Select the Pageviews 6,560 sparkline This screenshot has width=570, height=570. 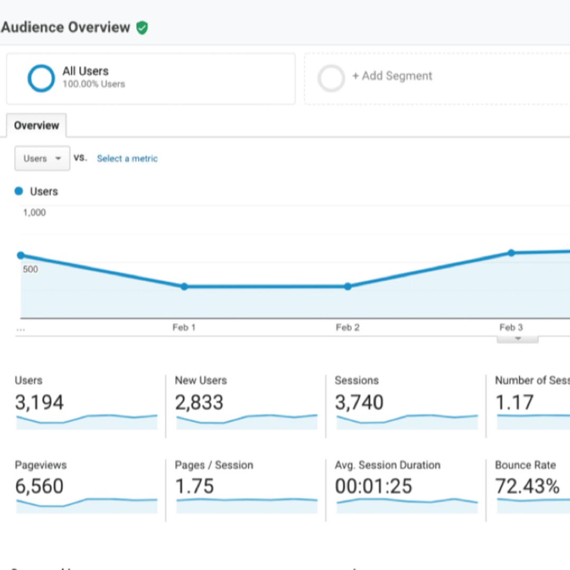(87, 505)
